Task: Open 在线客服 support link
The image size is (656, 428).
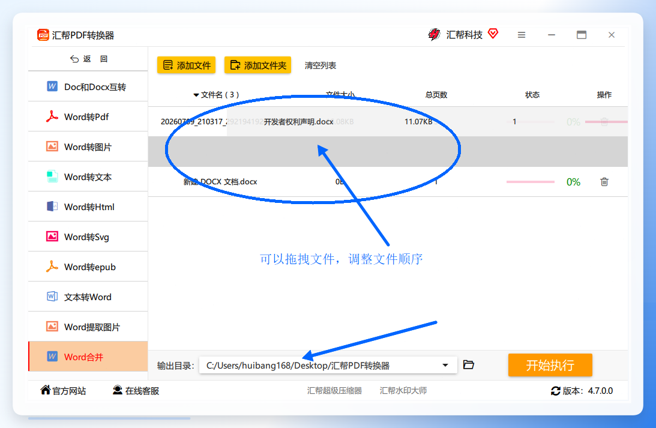Action: (136, 390)
